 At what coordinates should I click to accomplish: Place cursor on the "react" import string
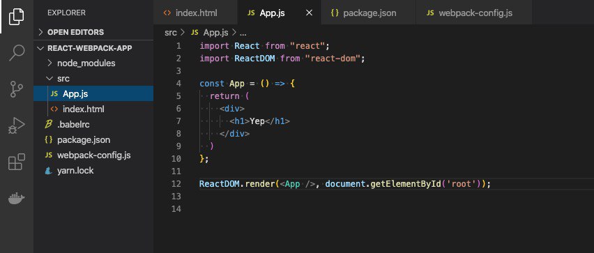coord(307,46)
